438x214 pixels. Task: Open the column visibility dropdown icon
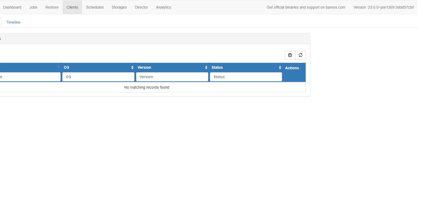pyautogui.click(x=290, y=55)
